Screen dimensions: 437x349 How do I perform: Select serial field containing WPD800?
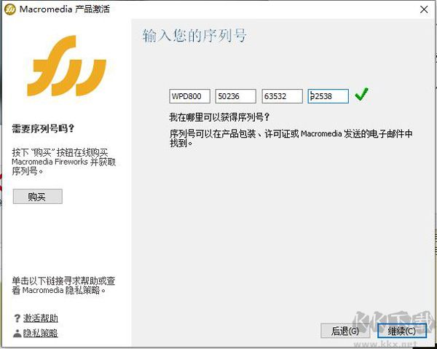189,96
